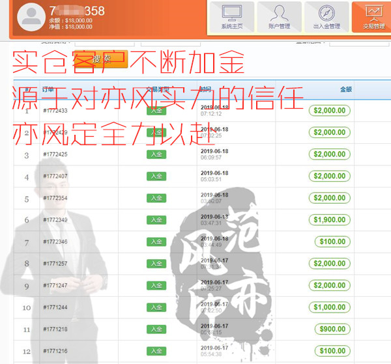Screen dimensions: 391x364
Task: Open the 账户管理 account management section
Action: coord(279,18)
